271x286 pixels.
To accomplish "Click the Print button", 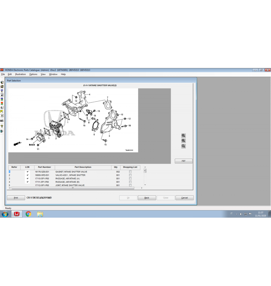I will pos(16,198).
